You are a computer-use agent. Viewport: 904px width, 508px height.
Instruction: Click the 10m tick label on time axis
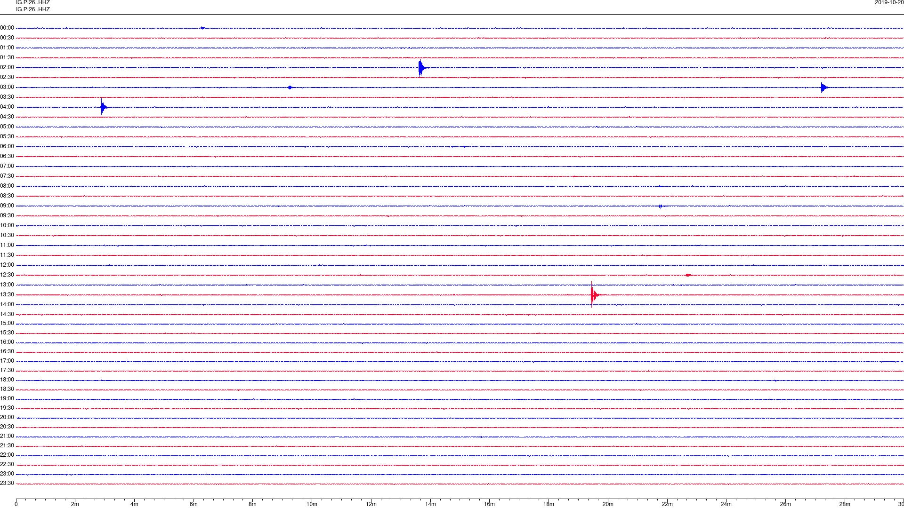coord(312,504)
